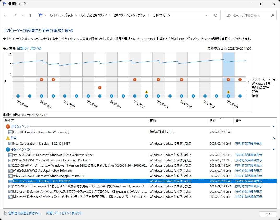Select the application error icon for 2025/09/20
The height and width of the screenshot is (220, 280).
(x=240, y=80)
